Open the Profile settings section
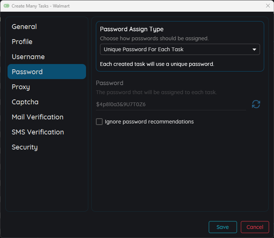Screen dimensions: 274x238 [x=22, y=42]
